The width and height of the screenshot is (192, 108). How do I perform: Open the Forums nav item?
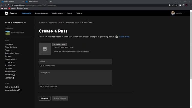tap(79, 13)
